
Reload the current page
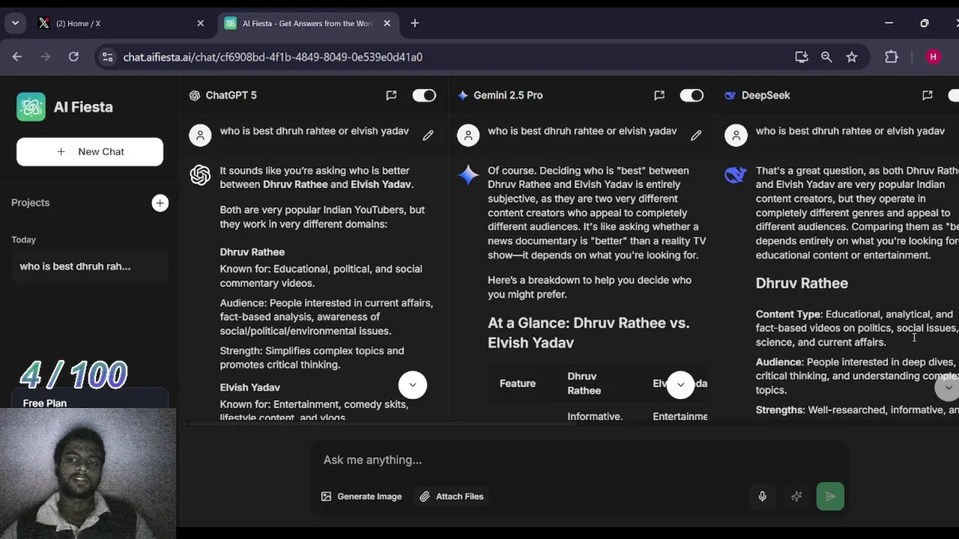(x=73, y=57)
